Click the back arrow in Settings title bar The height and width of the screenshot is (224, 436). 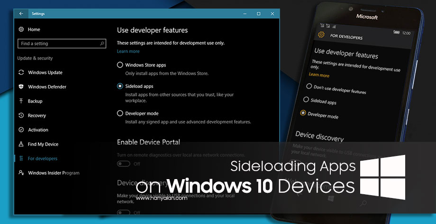[x=21, y=14]
